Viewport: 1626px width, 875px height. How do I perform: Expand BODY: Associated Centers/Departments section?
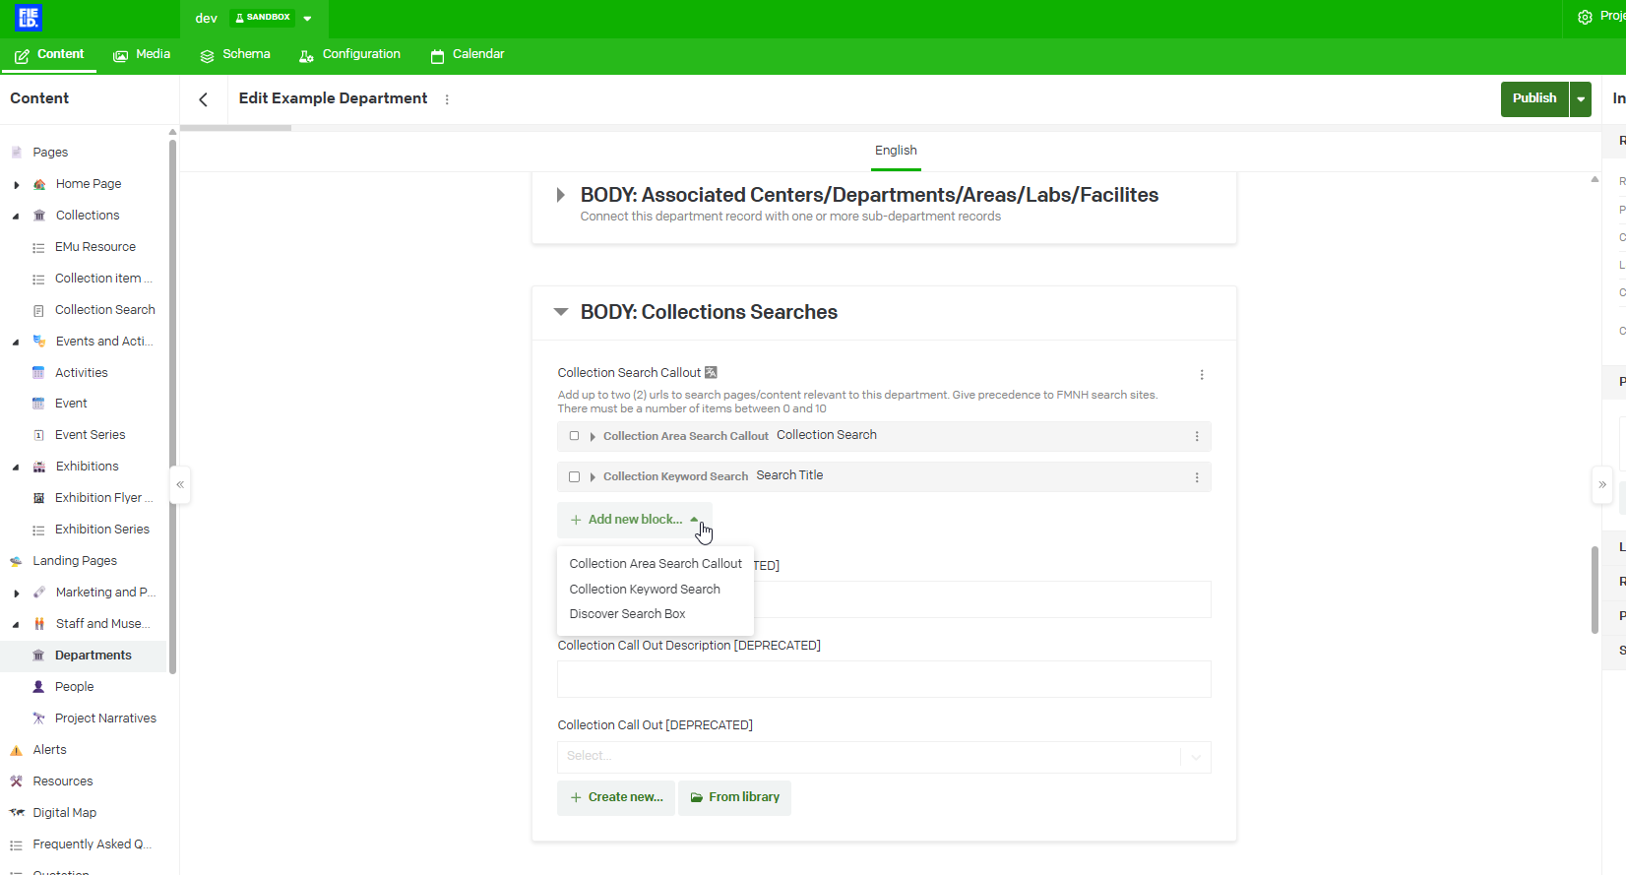561,195
